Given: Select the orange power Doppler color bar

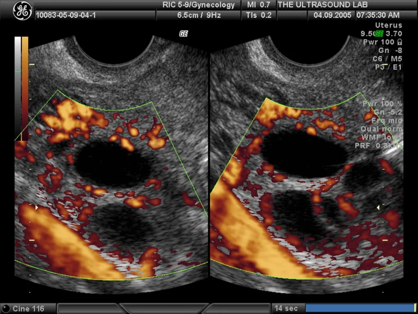Looking at the screenshot, I should click(25, 88).
